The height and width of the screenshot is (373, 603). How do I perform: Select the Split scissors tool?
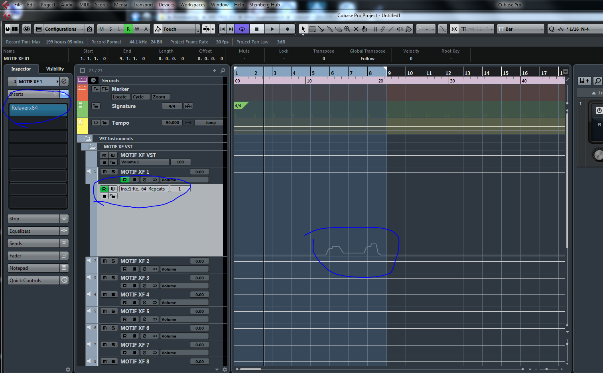pyautogui.click(x=321, y=29)
